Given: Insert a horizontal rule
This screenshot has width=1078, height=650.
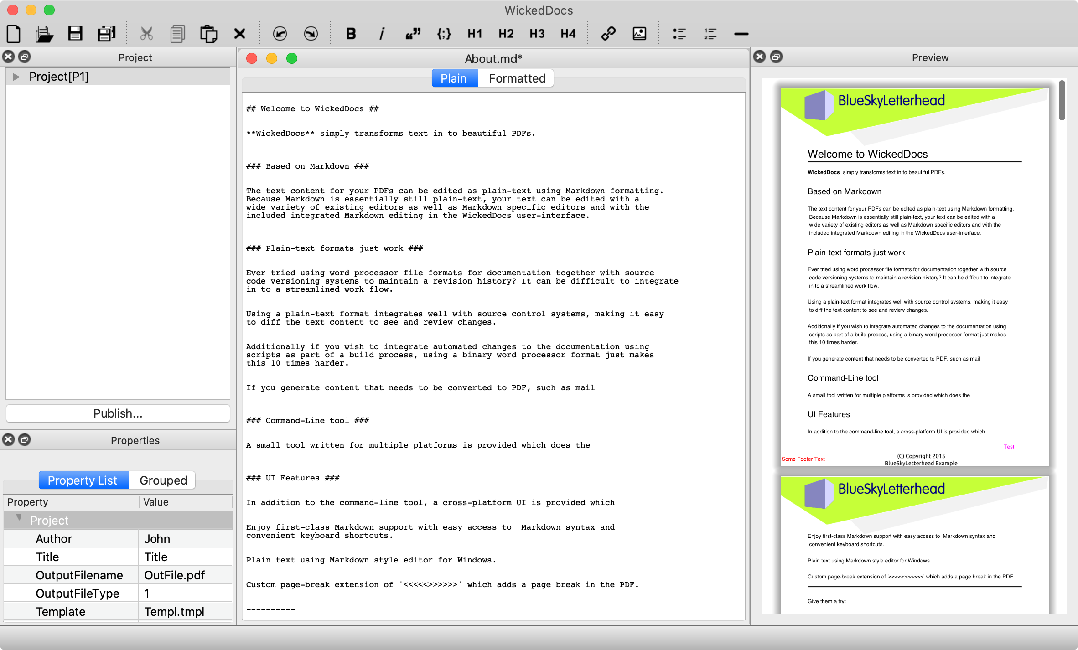Looking at the screenshot, I should (741, 34).
